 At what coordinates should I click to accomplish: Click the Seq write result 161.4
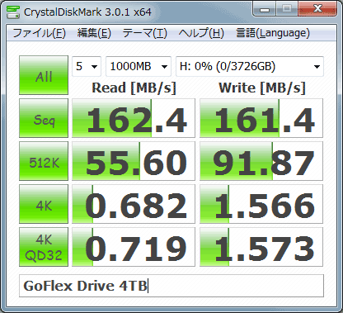click(261, 118)
